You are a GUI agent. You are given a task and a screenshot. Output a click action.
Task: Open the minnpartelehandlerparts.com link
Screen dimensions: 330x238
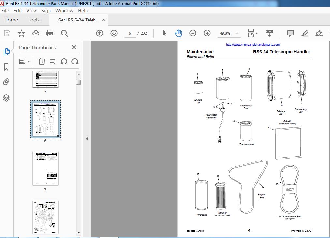click(253, 45)
